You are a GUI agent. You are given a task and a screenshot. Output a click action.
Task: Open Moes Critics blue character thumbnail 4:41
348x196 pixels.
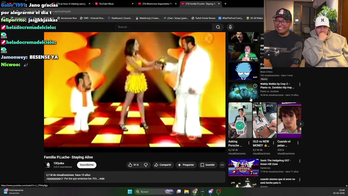pos(244,71)
